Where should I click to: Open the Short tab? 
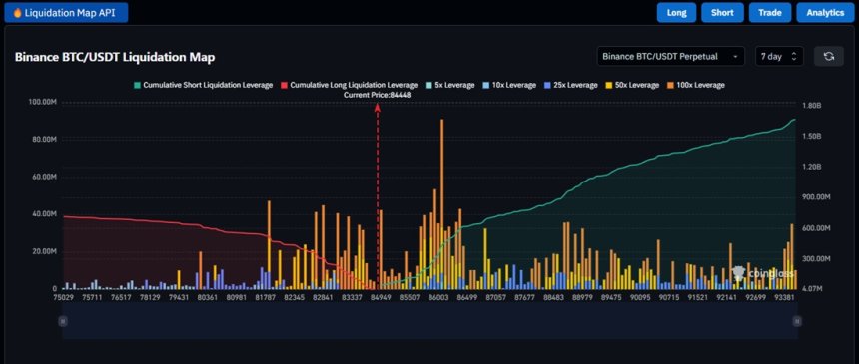tap(722, 13)
